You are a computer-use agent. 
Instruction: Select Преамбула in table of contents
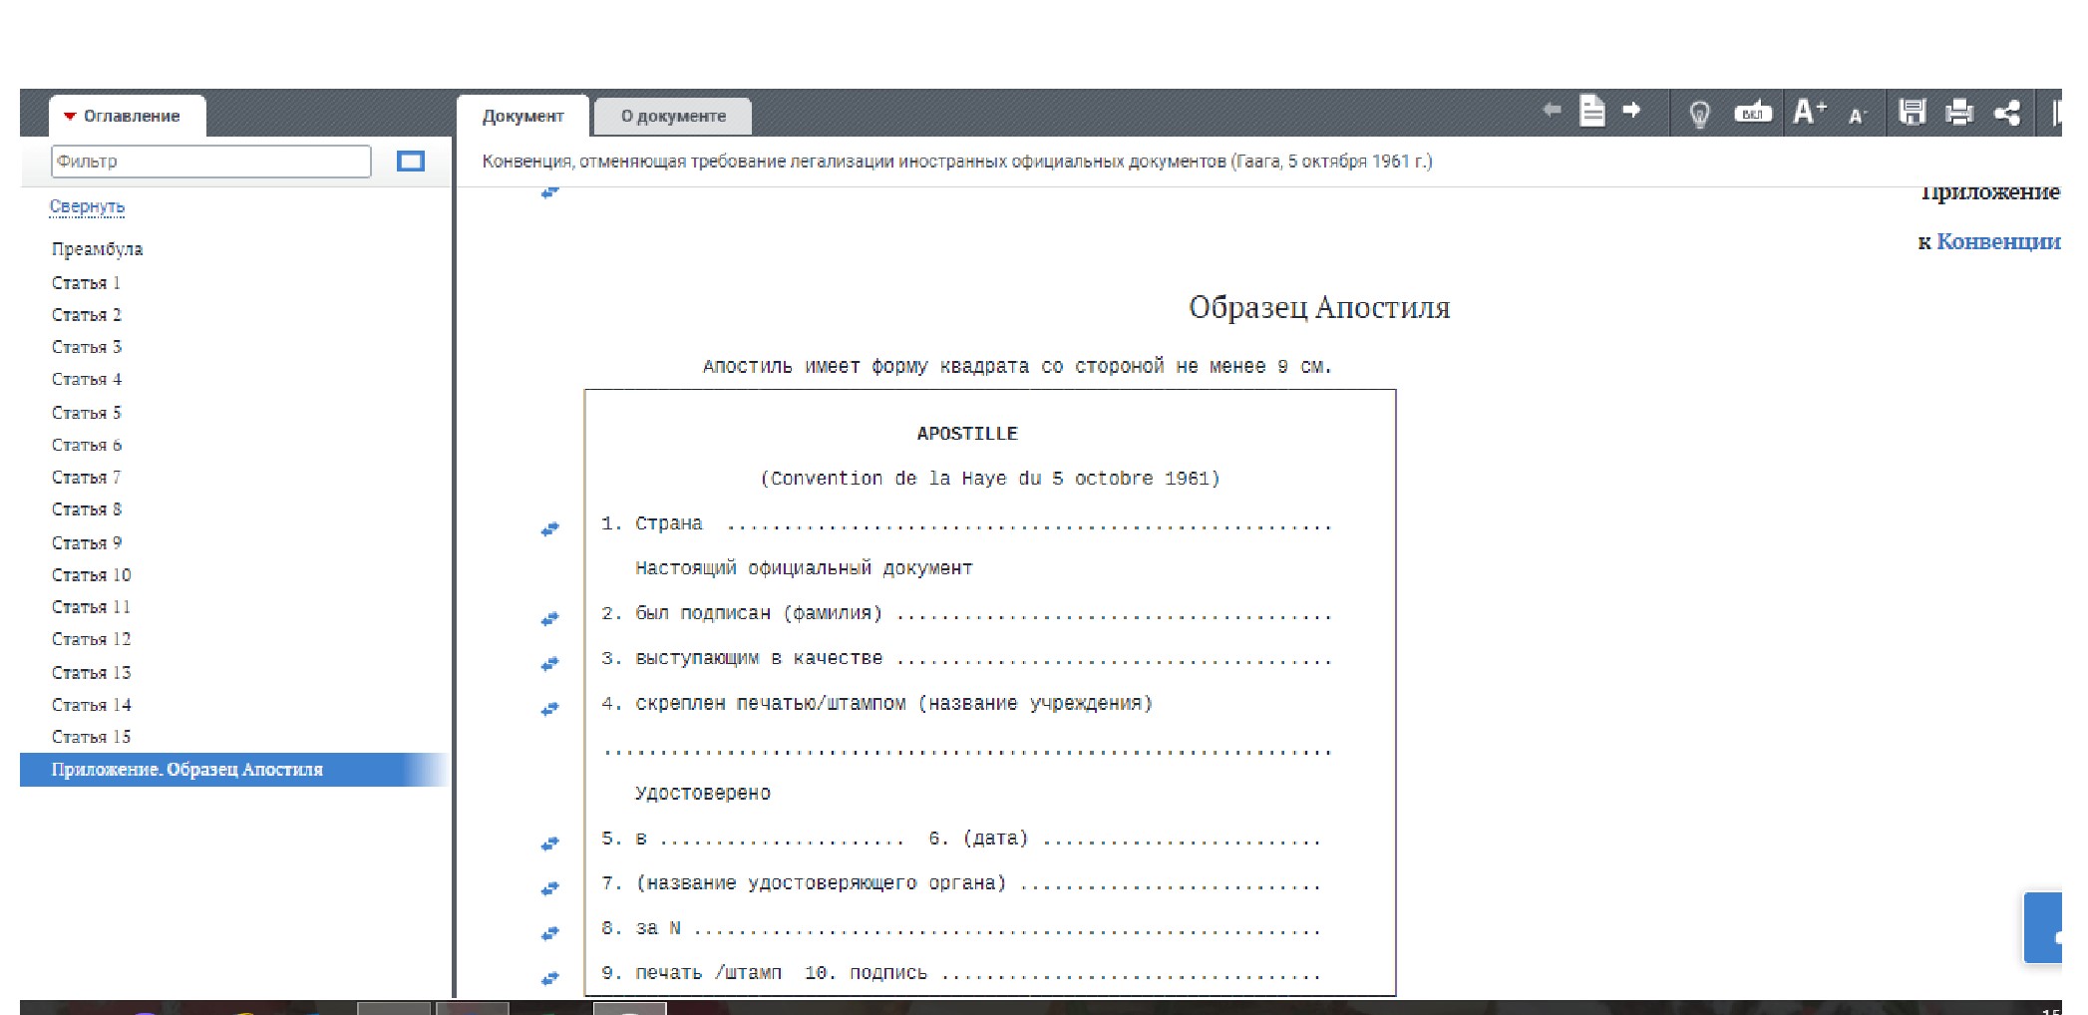[x=97, y=249]
